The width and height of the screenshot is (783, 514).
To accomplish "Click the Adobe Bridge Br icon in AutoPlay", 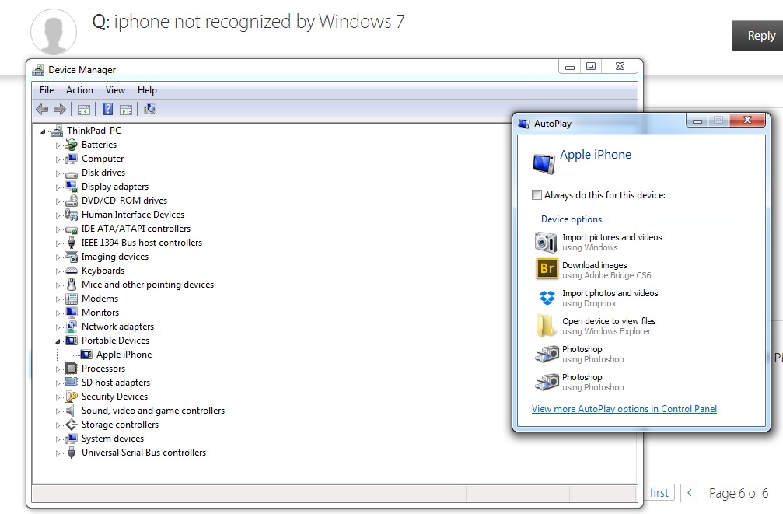I will (x=547, y=269).
